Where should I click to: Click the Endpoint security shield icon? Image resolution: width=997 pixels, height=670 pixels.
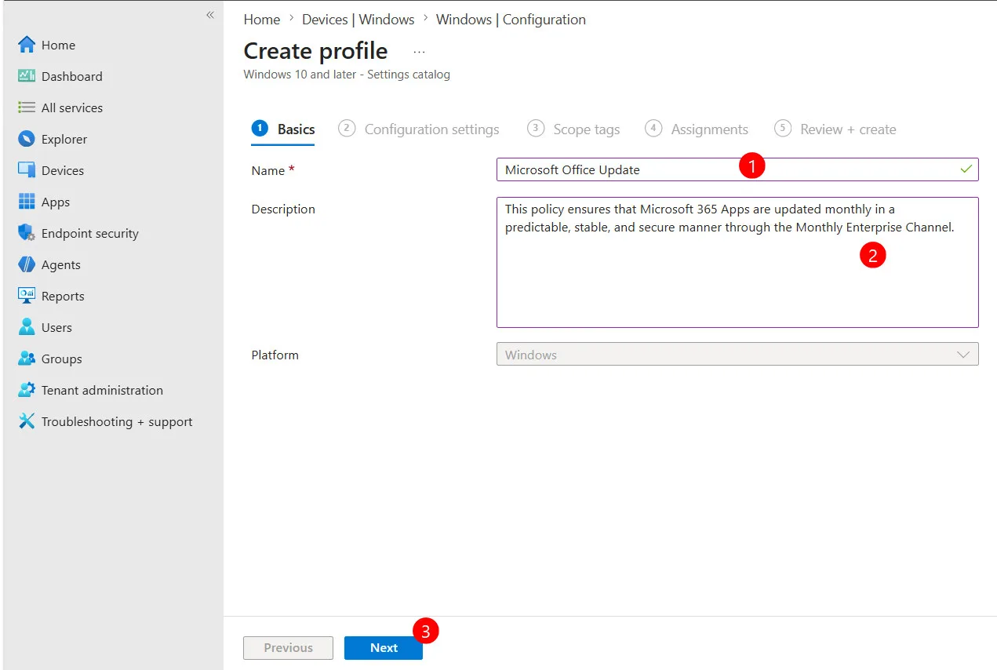(x=27, y=233)
